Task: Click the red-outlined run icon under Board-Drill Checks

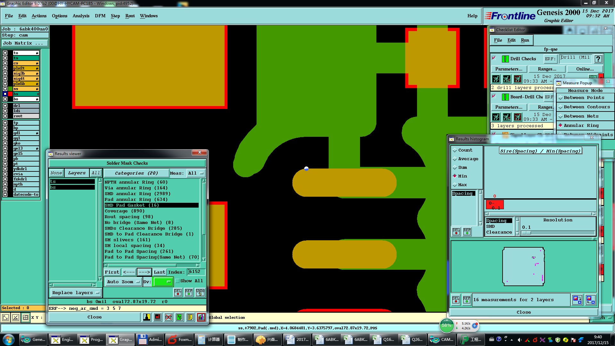Action: [518, 117]
